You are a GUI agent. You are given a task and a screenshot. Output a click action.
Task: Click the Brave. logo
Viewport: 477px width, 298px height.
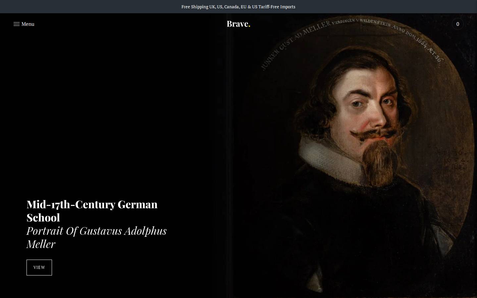point(238,24)
